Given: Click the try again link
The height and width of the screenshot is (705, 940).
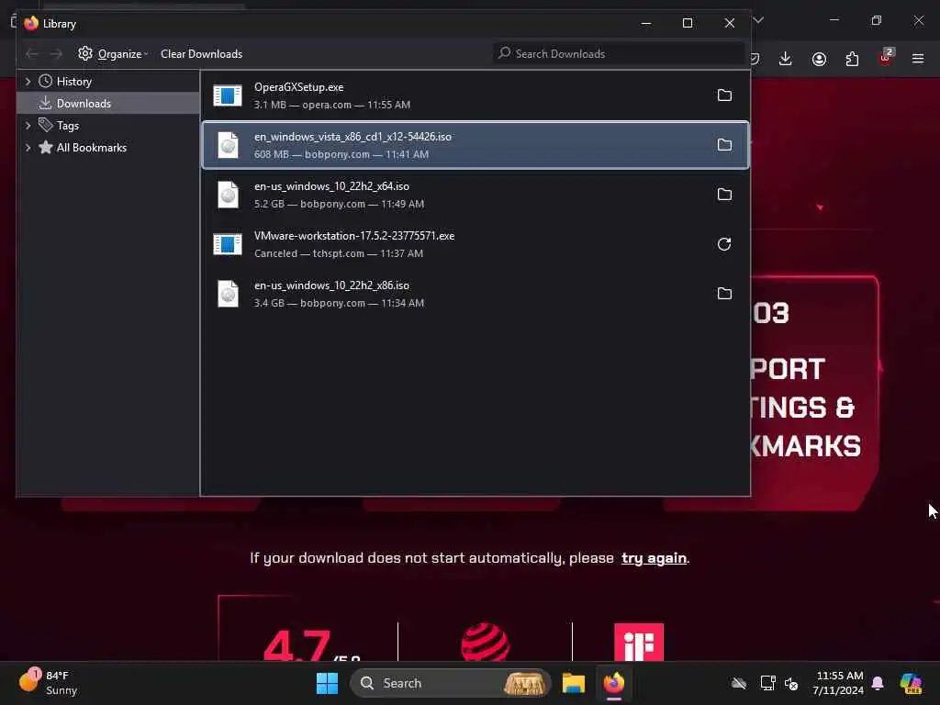Looking at the screenshot, I should pos(654,558).
